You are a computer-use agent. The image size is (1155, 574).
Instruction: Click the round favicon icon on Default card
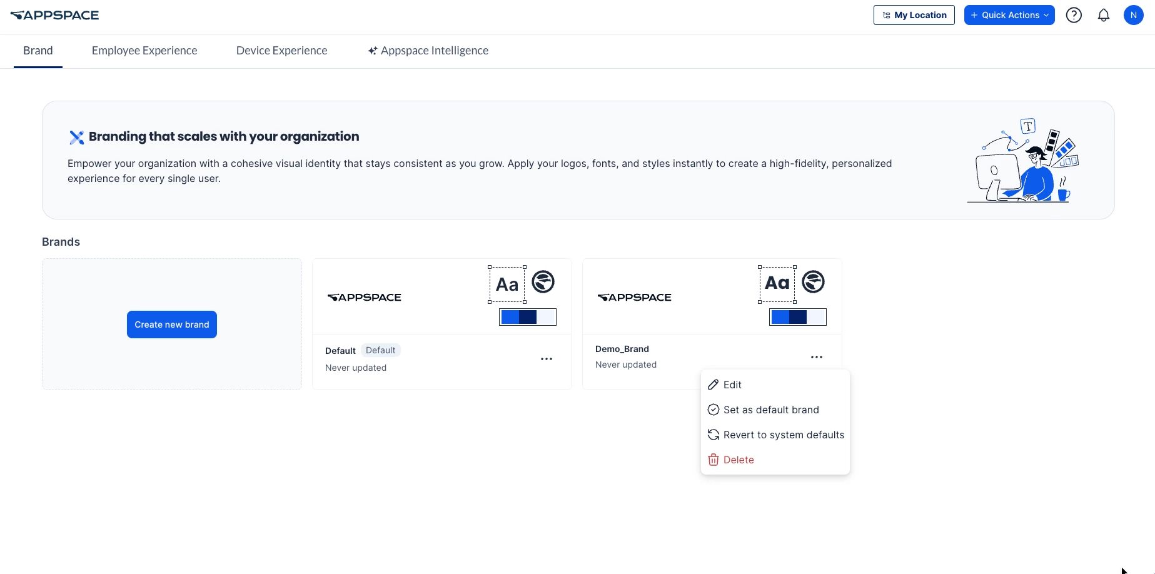543,281
